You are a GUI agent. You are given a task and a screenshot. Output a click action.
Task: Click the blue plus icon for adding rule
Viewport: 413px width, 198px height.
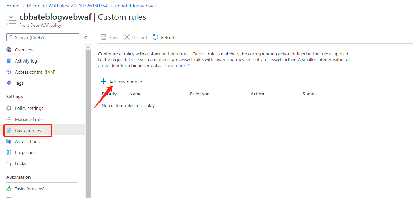104,82
